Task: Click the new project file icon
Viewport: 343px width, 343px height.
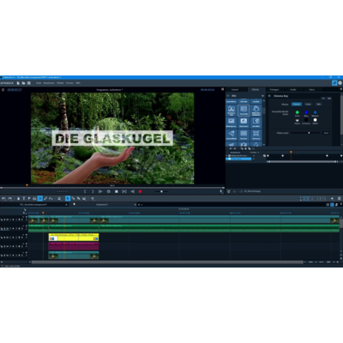Action: 18,83
